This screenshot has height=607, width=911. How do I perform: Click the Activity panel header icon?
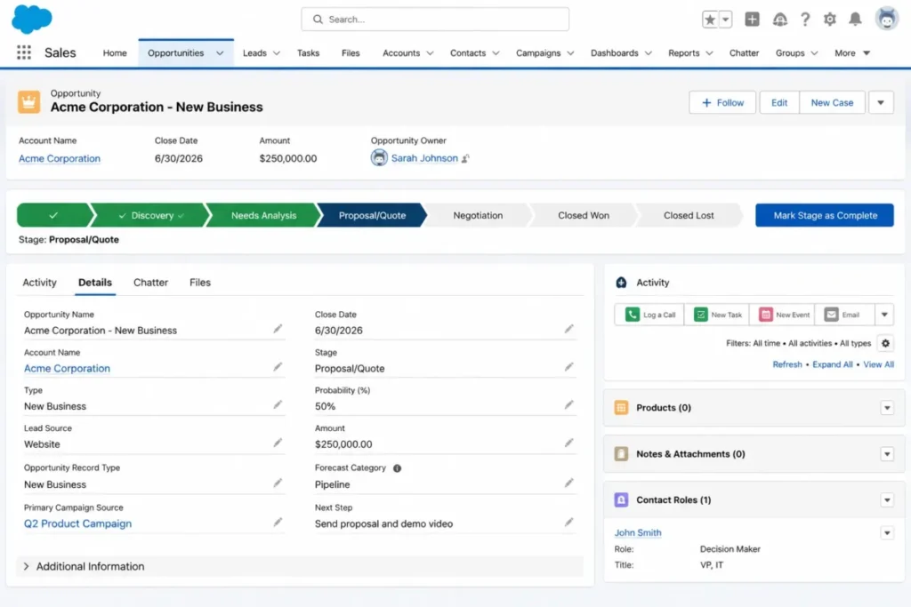click(x=621, y=283)
